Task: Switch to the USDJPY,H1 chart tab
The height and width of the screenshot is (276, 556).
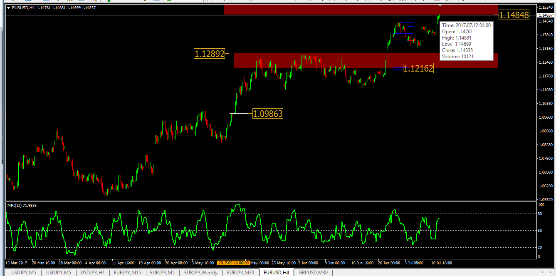Action: tap(94, 273)
